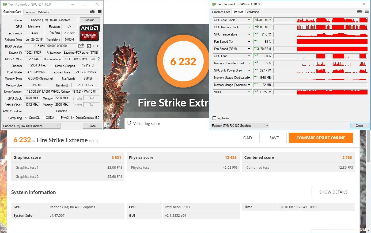Viewport: 371px width, 233px height.
Task: Click the graphics card Name field
Action: coord(51,20)
